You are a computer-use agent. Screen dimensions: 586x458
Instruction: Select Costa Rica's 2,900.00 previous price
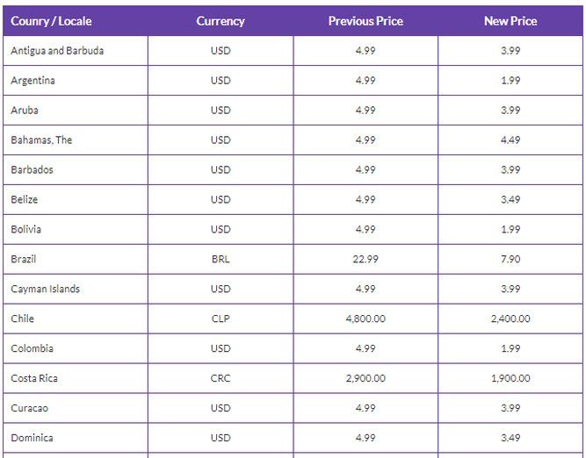(x=365, y=379)
